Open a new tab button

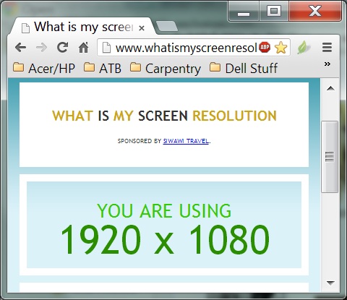(x=167, y=26)
